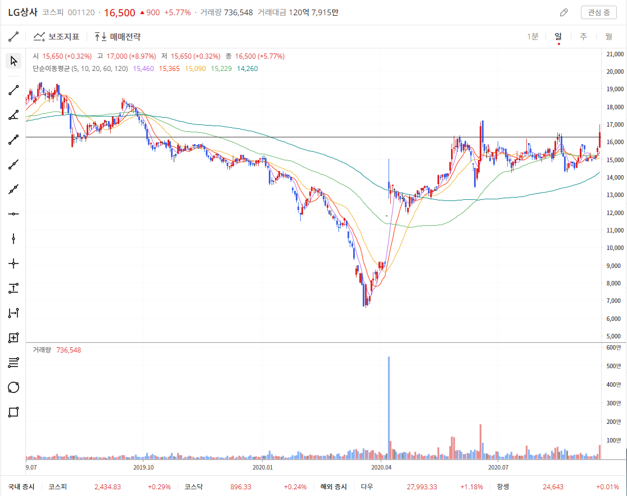Click the 다우 value 27,993.33

422,487
